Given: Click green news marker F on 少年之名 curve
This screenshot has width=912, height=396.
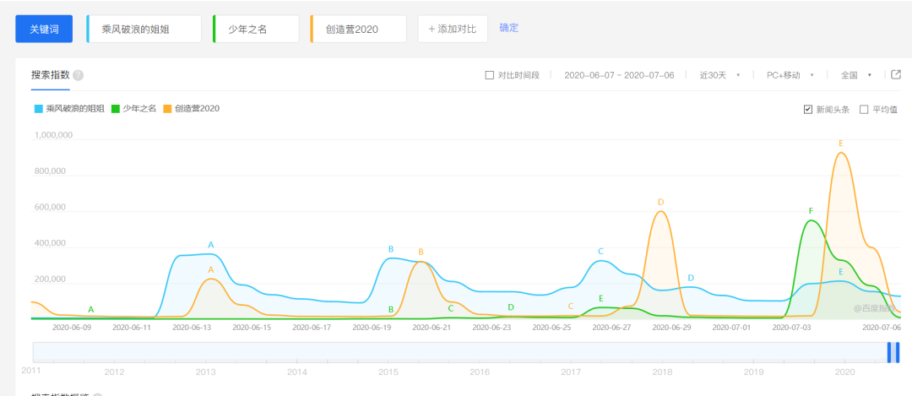Looking at the screenshot, I should [x=811, y=210].
